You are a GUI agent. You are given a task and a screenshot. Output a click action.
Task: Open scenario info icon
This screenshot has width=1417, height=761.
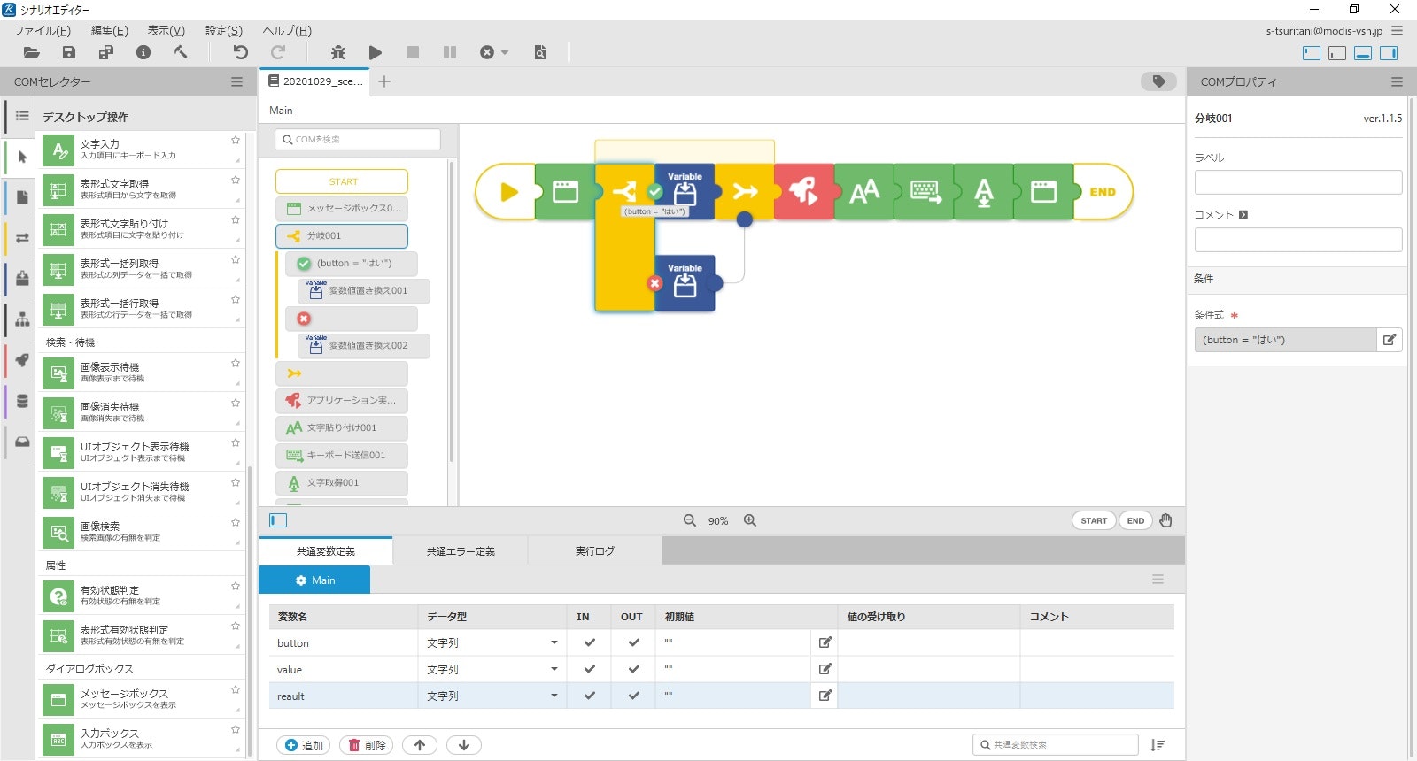[x=143, y=52]
